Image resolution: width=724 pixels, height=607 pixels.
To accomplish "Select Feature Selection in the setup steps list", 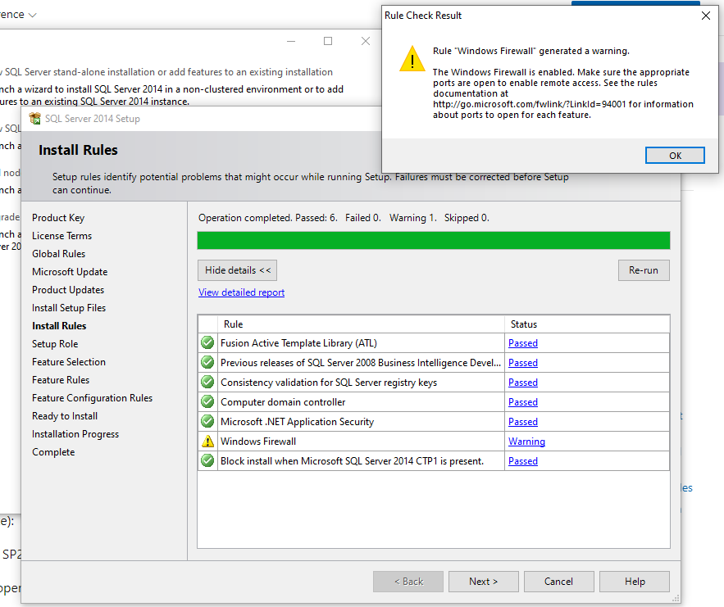I will tap(68, 361).
